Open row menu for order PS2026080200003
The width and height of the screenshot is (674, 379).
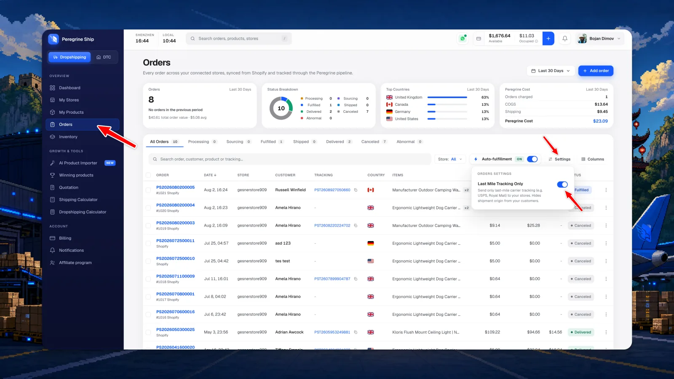606,226
